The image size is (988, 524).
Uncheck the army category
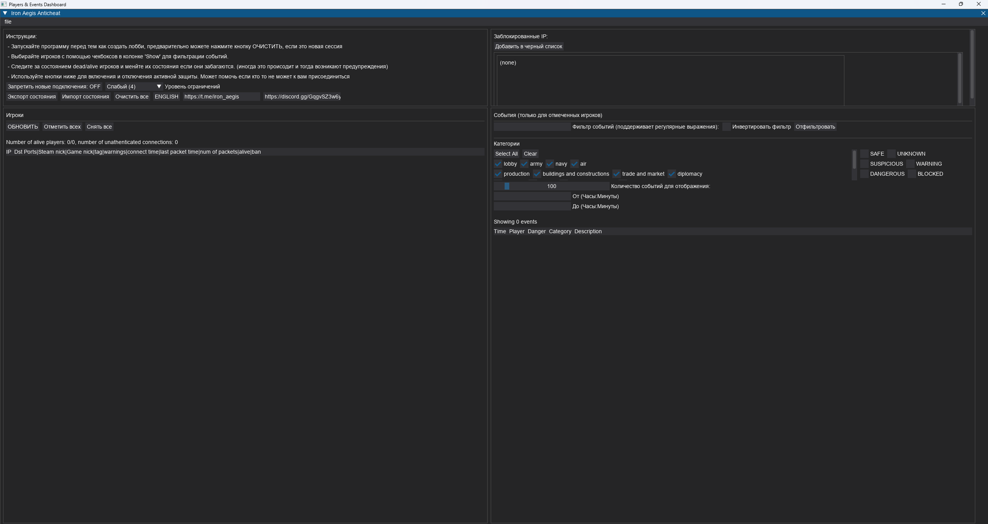tap(524, 164)
